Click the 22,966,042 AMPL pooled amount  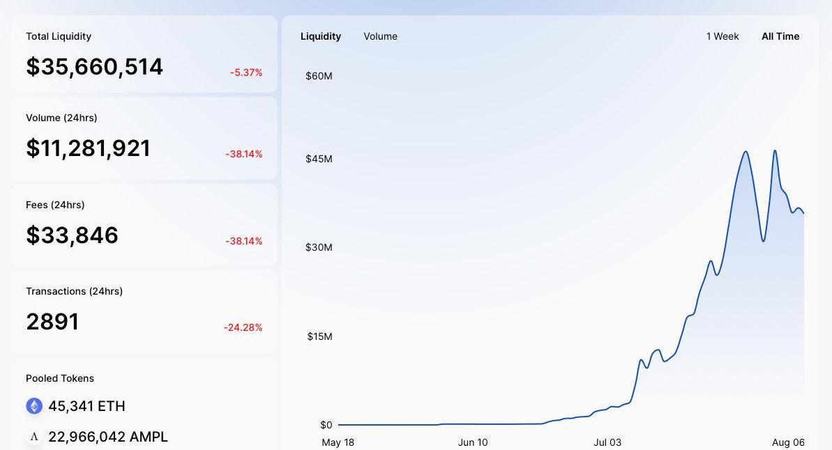click(x=108, y=437)
